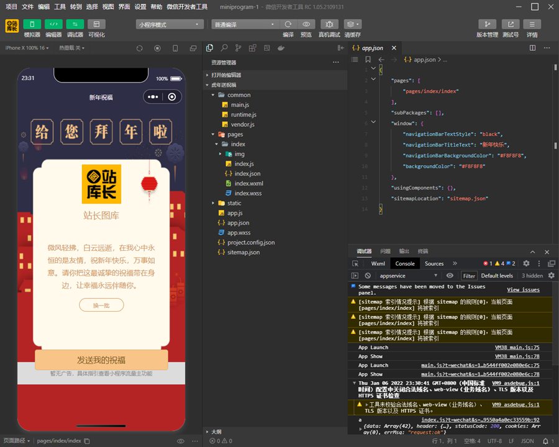Toggle the console sidebar panel button
559x447 pixels.
pyautogui.click(x=355, y=276)
